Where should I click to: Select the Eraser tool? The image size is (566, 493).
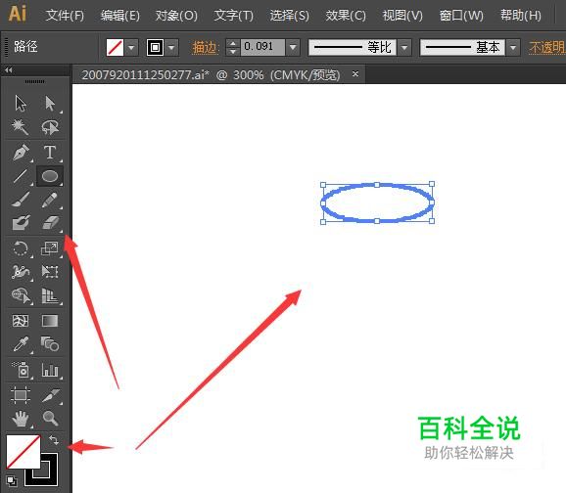click(x=50, y=223)
